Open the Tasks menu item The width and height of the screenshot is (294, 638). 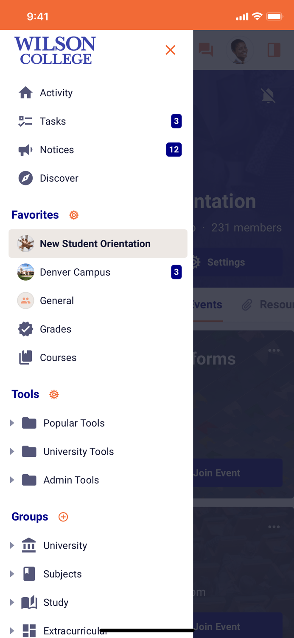pos(53,121)
